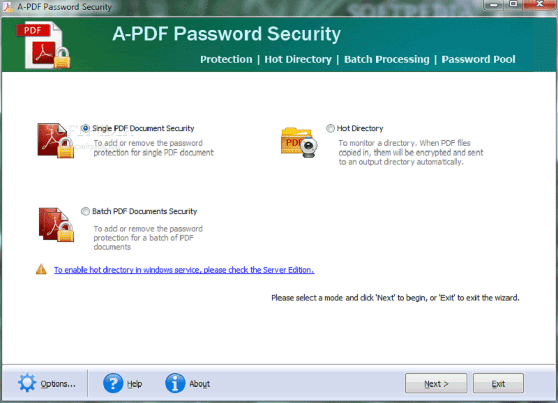Viewport: 558px width, 403px height.
Task: Click the Options gear icon
Action: [x=27, y=383]
